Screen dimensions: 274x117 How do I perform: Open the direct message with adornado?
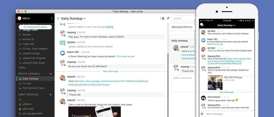pyautogui.click(x=28, y=109)
